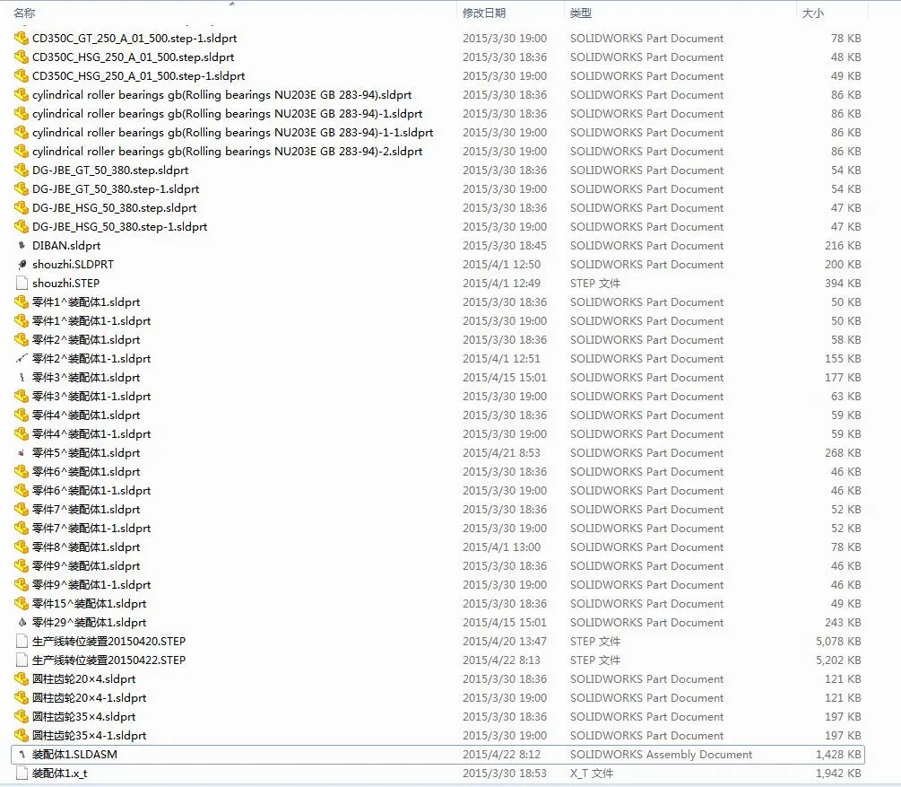The image size is (901, 787).
Task: Sort files by the 名称 column header
Action: point(24,13)
